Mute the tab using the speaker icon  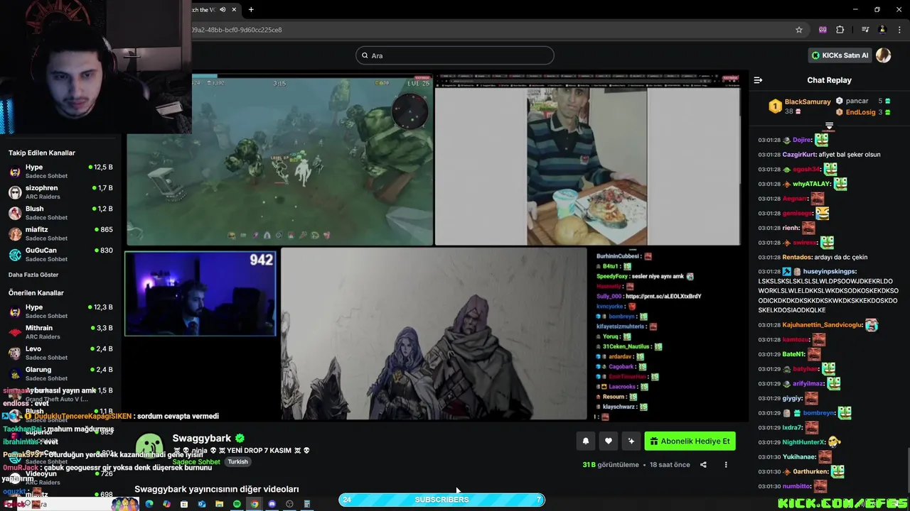223,9
